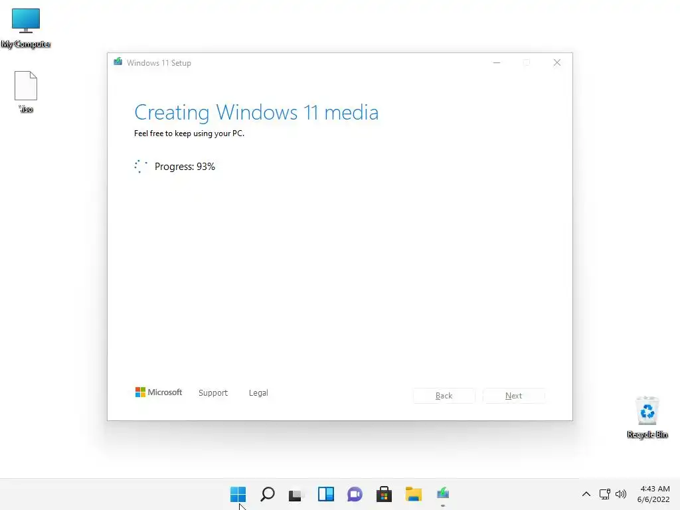
Task: Click the Windows Start button
Action: coord(238,494)
